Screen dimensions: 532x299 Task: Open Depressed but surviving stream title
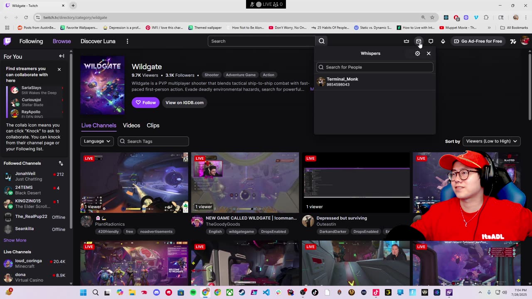click(x=342, y=218)
